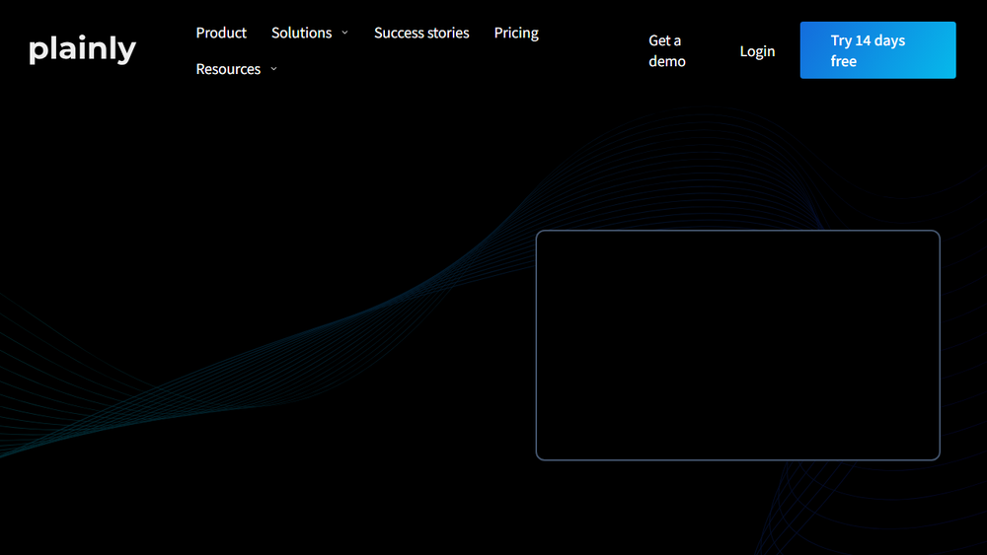The width and height of the screenshot is (987, 555).
Task: Expand the Resources dropdown chevron
Action: click(273, 68)
